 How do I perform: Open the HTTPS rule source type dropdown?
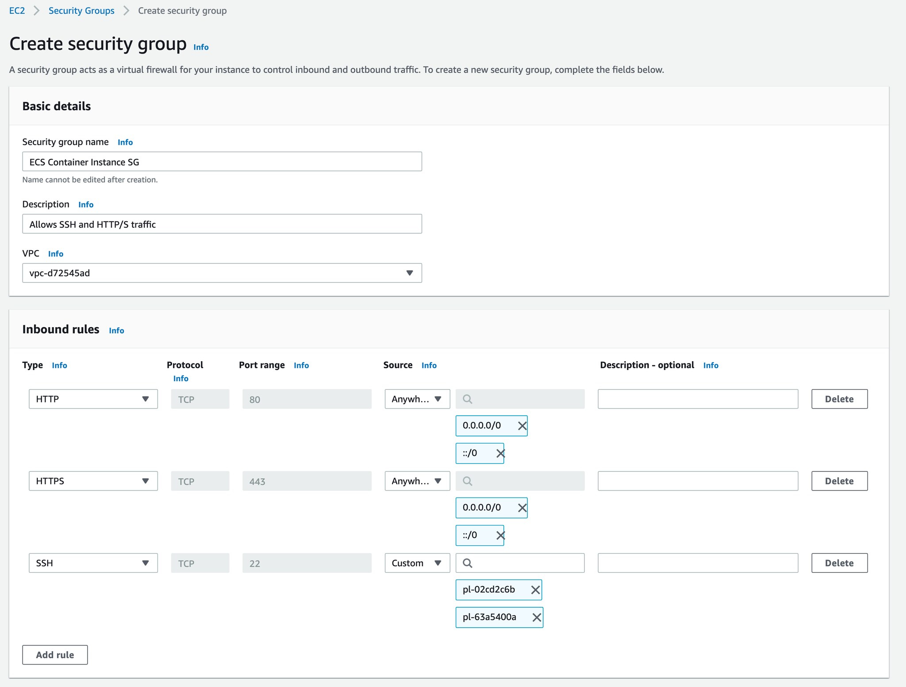click(x=417, y=481)
